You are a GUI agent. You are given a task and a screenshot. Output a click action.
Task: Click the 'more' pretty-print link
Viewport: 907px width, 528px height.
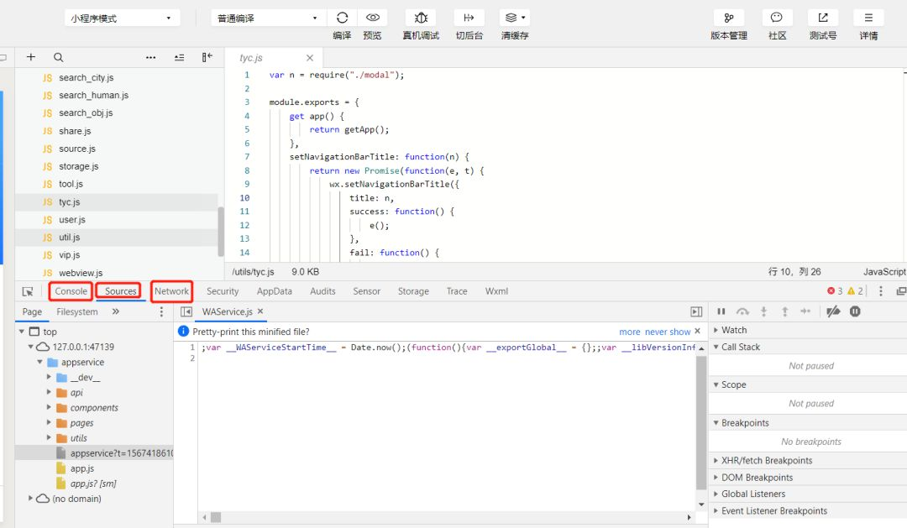(x=629, y=332)
